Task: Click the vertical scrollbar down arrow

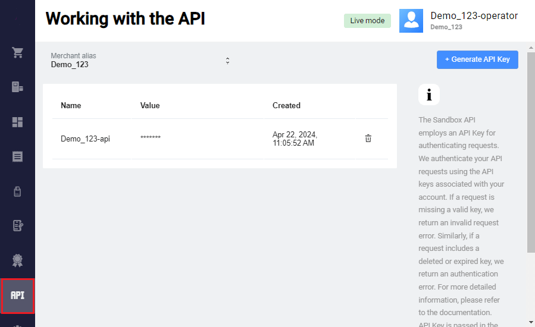Action: (531, 322)
